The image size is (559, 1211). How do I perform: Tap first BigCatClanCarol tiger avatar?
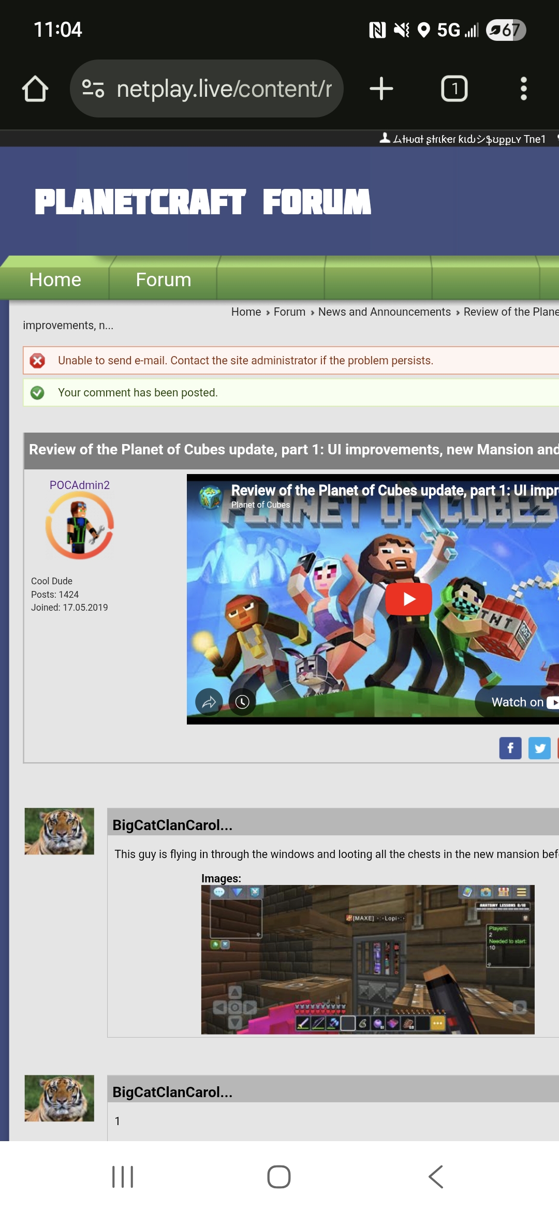[60, 831]
